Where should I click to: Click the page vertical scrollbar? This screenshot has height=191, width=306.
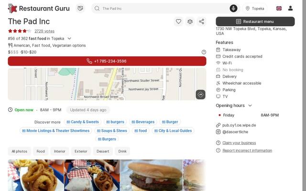[x=304, y=95]
